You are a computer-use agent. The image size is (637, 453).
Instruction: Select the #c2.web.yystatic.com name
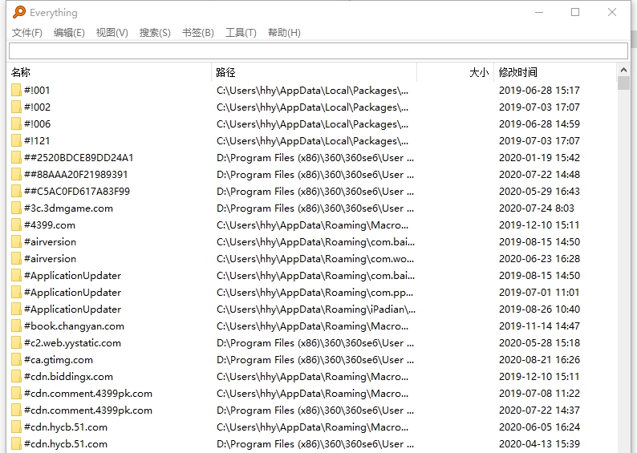pos(72,343)
